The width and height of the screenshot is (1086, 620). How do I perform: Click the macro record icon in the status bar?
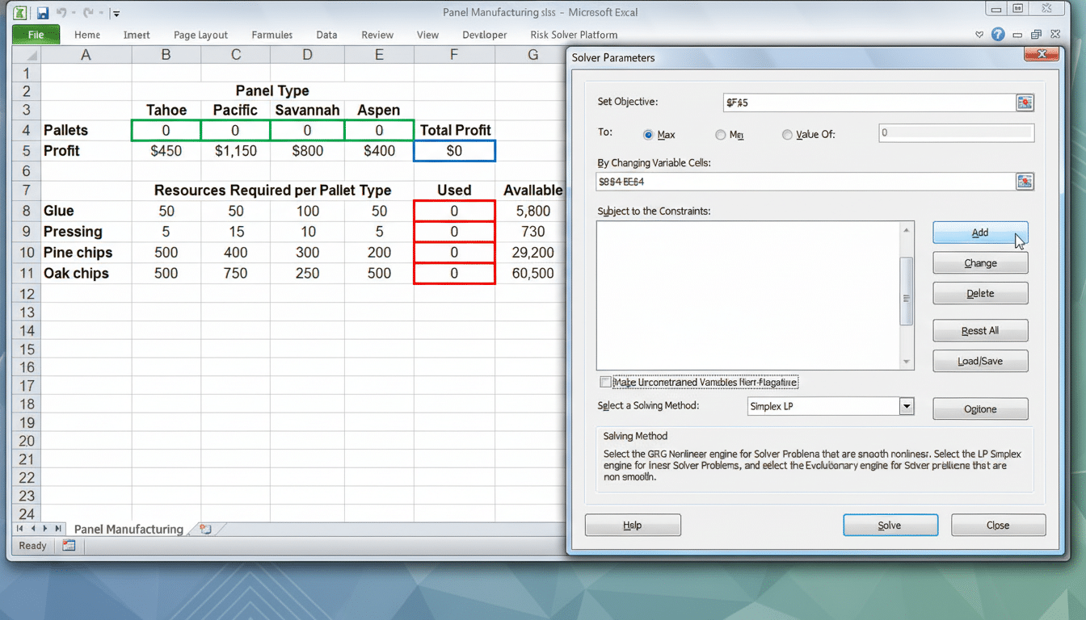pos(68,546)
